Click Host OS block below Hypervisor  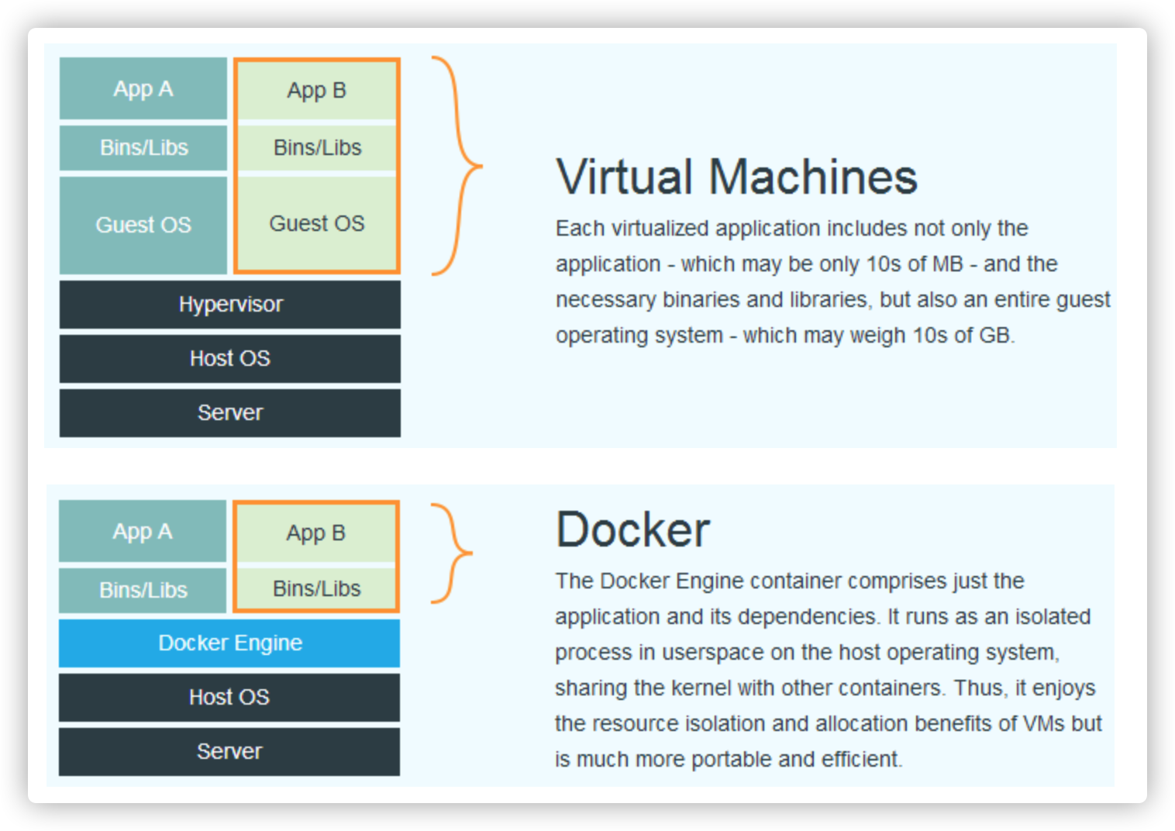(230, 358)
